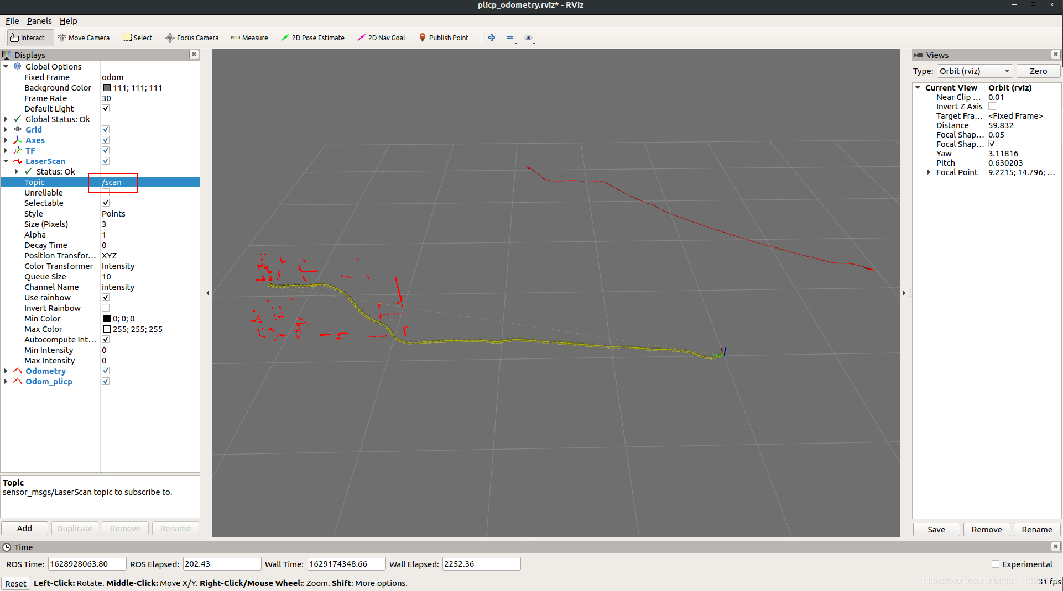Choose the Select tool
1063x591 pixels.
point(138,38)
